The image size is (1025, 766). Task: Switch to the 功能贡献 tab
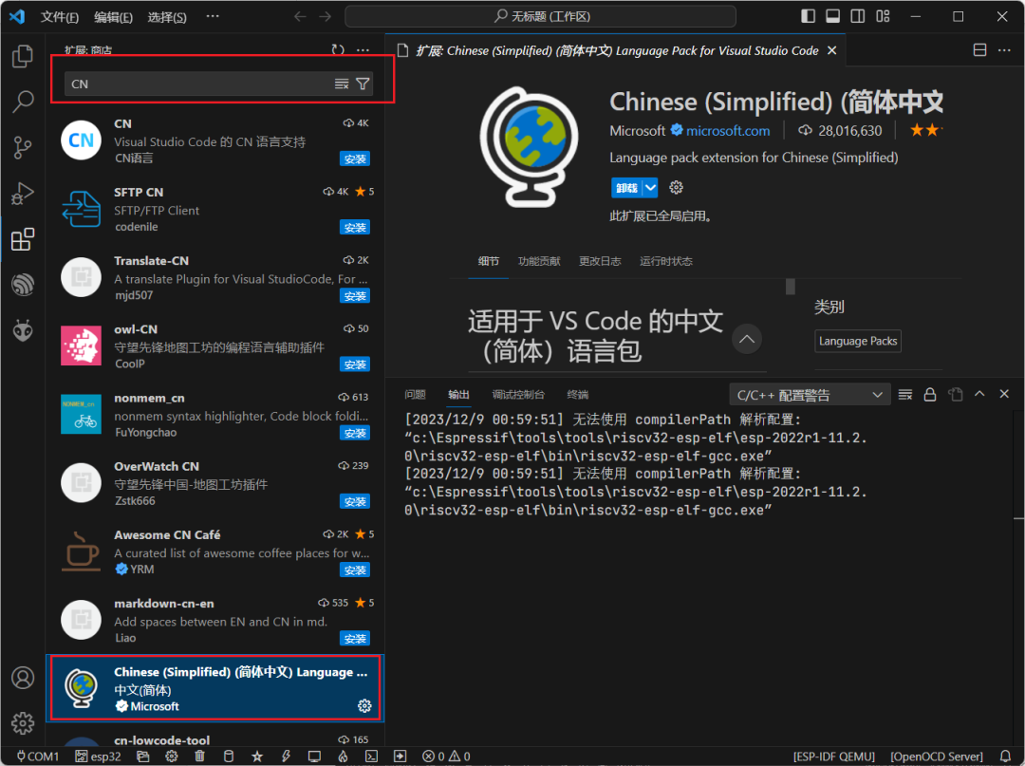(x=539, y=261)
